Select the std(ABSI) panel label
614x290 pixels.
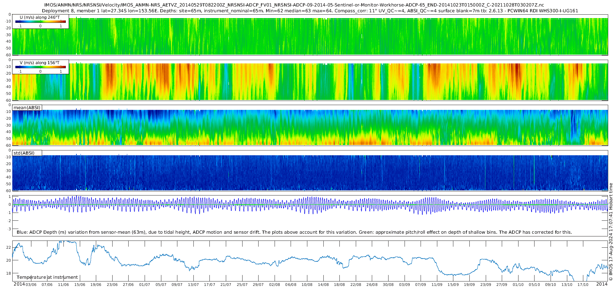(x=27, y=153)
